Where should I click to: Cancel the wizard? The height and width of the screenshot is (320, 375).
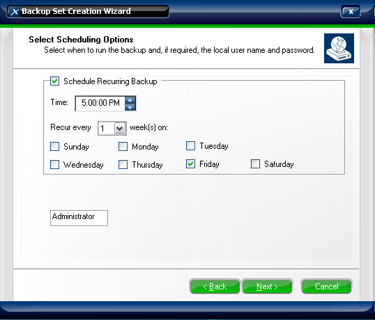[x=326, y=286]
